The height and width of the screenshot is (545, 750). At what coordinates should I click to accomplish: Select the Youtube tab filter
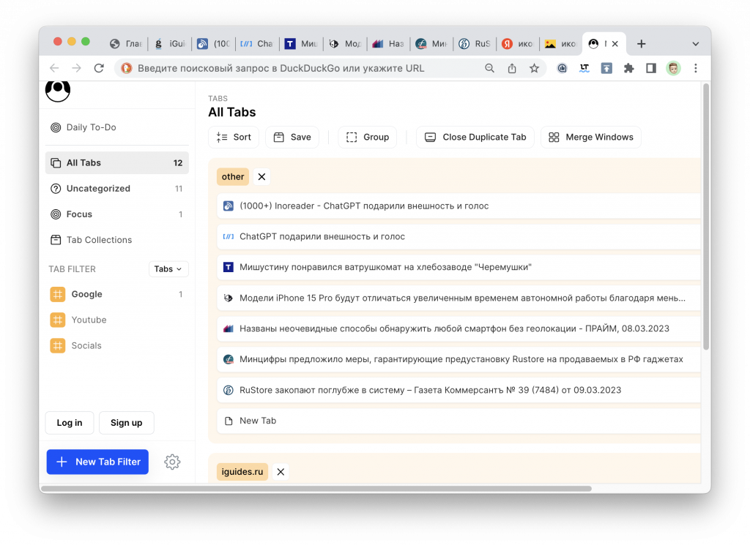pos(117,320)
